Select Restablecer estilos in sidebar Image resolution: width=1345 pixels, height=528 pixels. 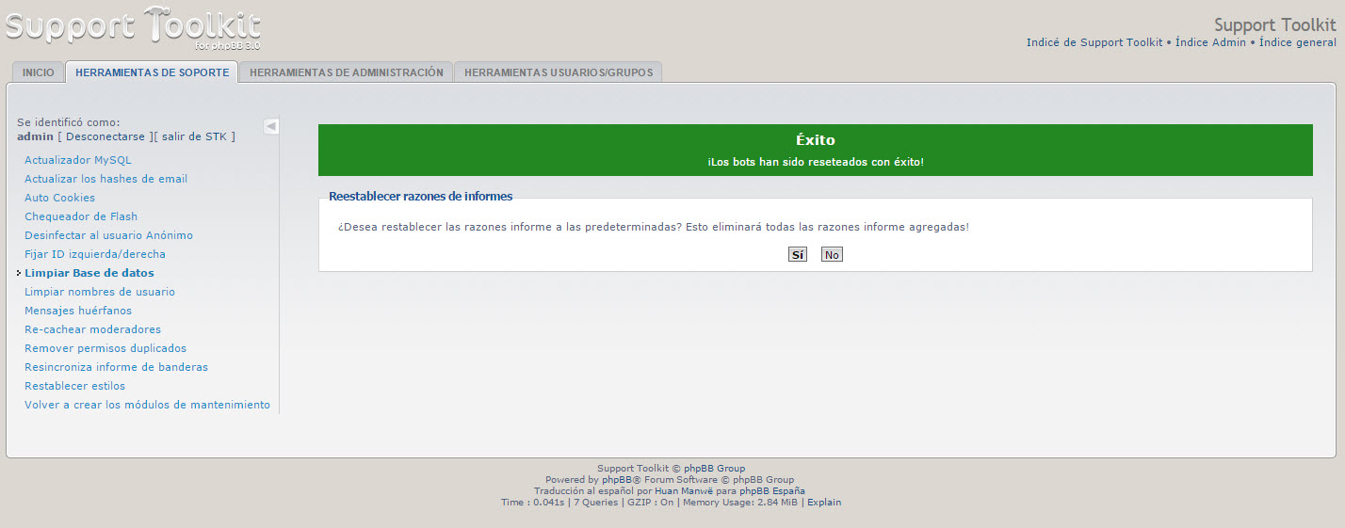pyautogui.click(x=74, y=386)
